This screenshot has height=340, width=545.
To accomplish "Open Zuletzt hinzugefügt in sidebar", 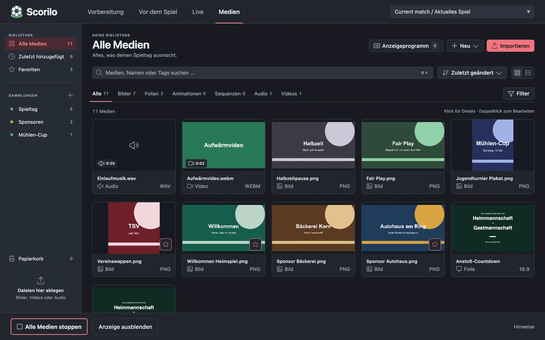I will tap(41, 57).
